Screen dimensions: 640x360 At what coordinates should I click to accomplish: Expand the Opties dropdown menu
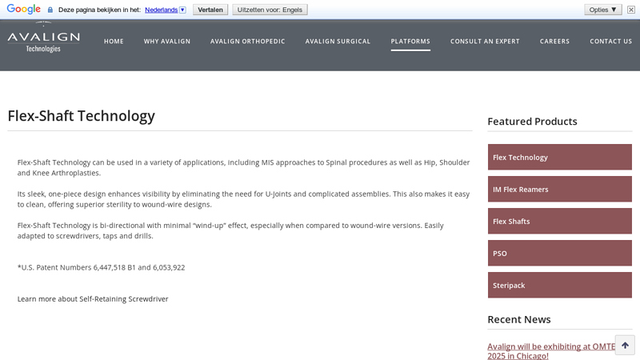point(602,10)
